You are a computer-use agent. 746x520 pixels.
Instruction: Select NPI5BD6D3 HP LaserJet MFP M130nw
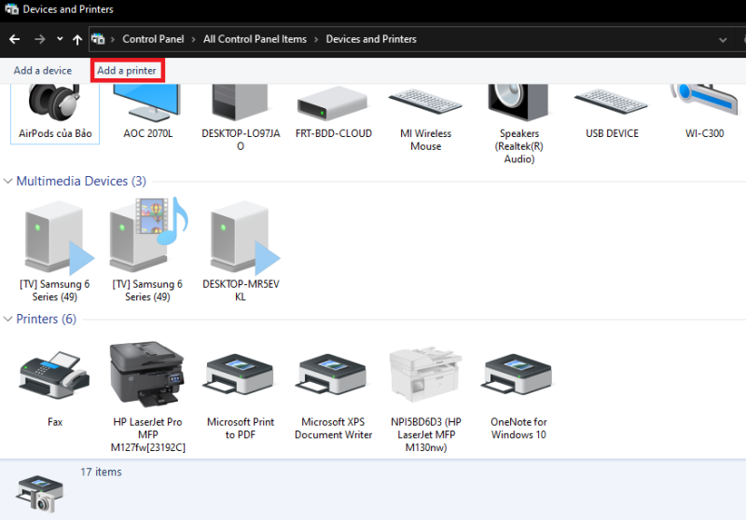coord(425,376)
